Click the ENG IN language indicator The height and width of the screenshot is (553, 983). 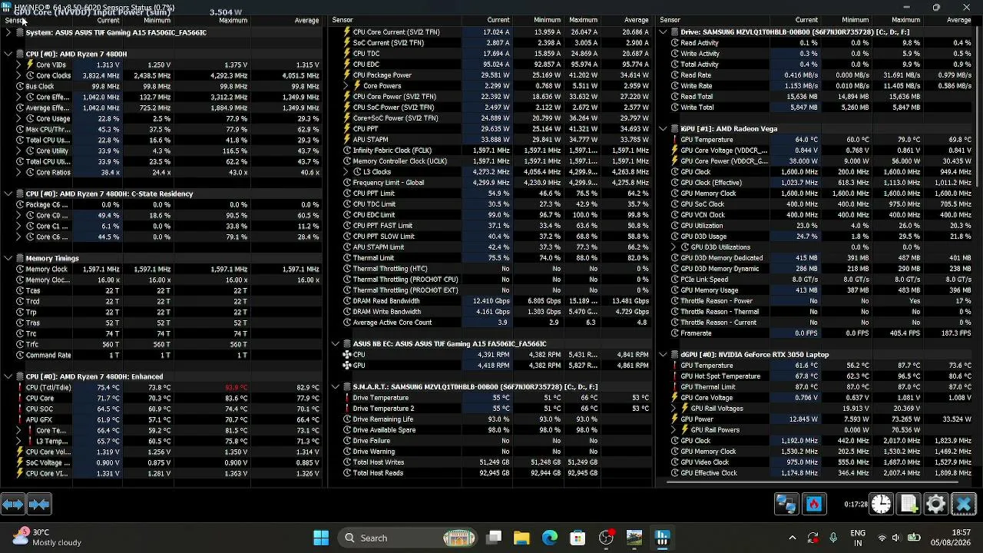[x=858, y=538]
